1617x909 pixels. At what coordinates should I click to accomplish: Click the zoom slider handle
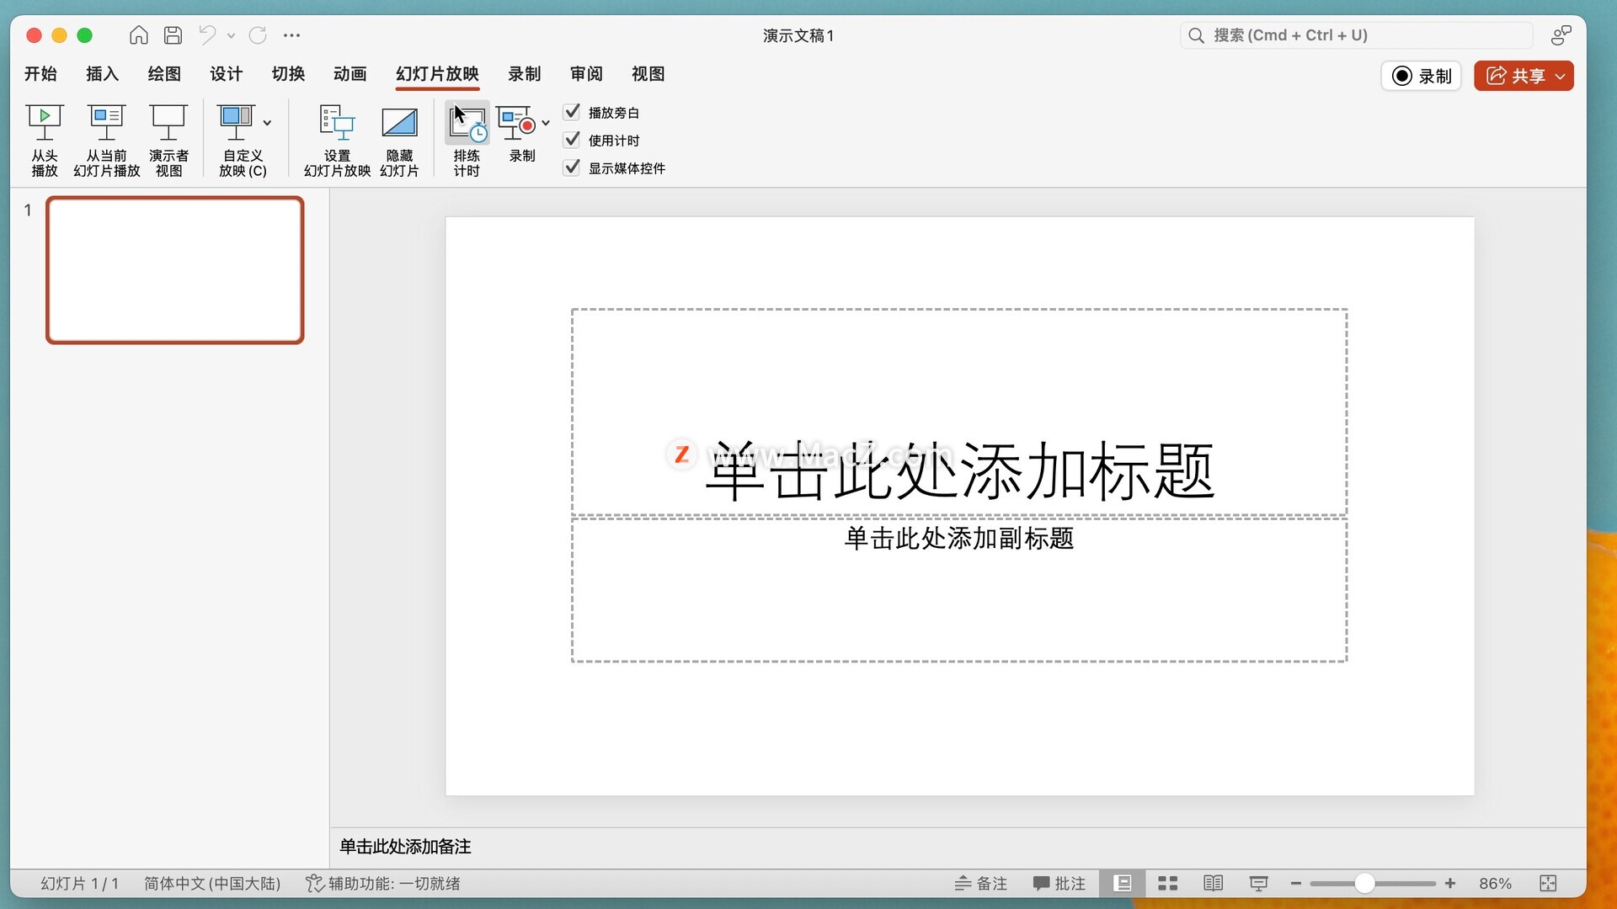[1365, 883]
